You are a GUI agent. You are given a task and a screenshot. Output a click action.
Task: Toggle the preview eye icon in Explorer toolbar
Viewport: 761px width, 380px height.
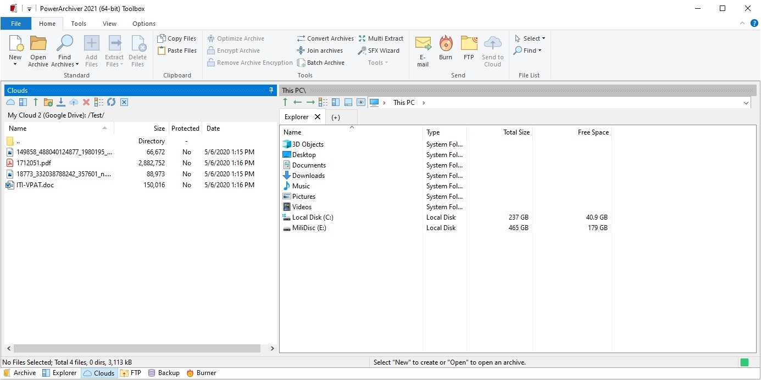[x=361, y=102]
